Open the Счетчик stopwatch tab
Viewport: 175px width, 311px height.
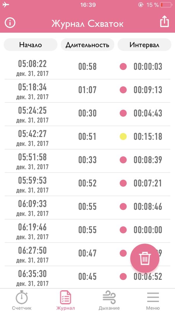click(x=22, y=300)
